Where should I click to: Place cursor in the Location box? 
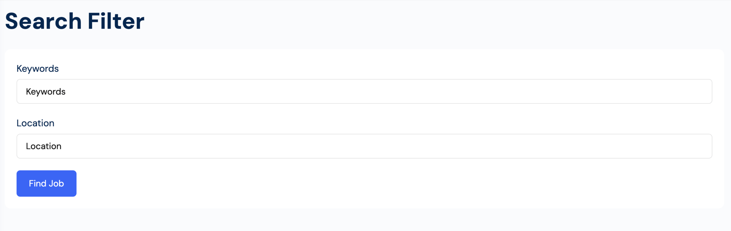[x=364, y=146]
